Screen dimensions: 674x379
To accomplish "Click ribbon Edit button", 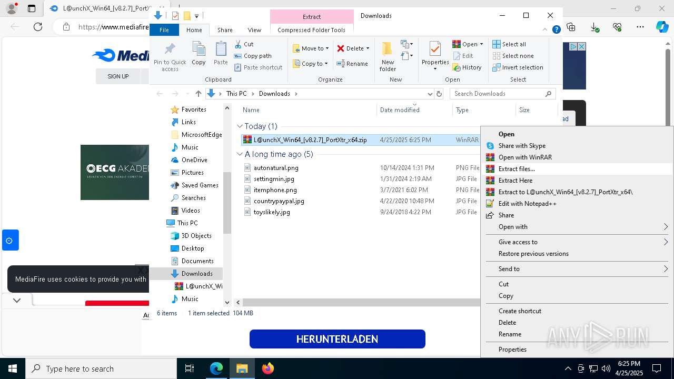I will [463, 56].
